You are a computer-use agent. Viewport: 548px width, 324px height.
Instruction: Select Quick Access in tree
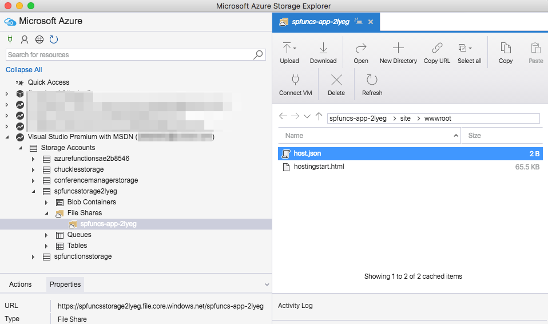49,82
